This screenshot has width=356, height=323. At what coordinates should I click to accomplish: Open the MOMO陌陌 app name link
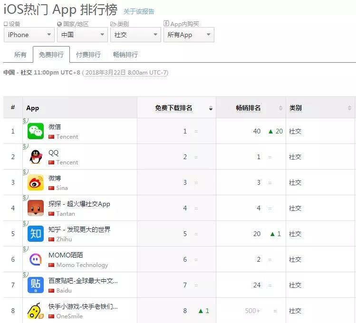(x=66, y=255)
